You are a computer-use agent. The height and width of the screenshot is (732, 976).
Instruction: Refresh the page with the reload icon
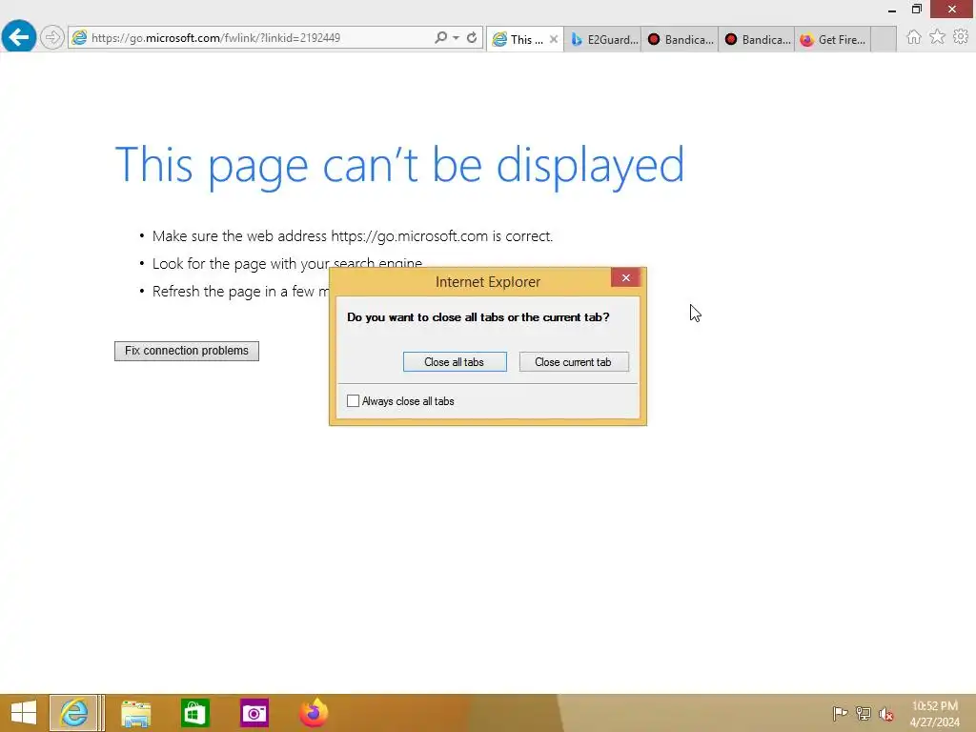coord(472,38)
